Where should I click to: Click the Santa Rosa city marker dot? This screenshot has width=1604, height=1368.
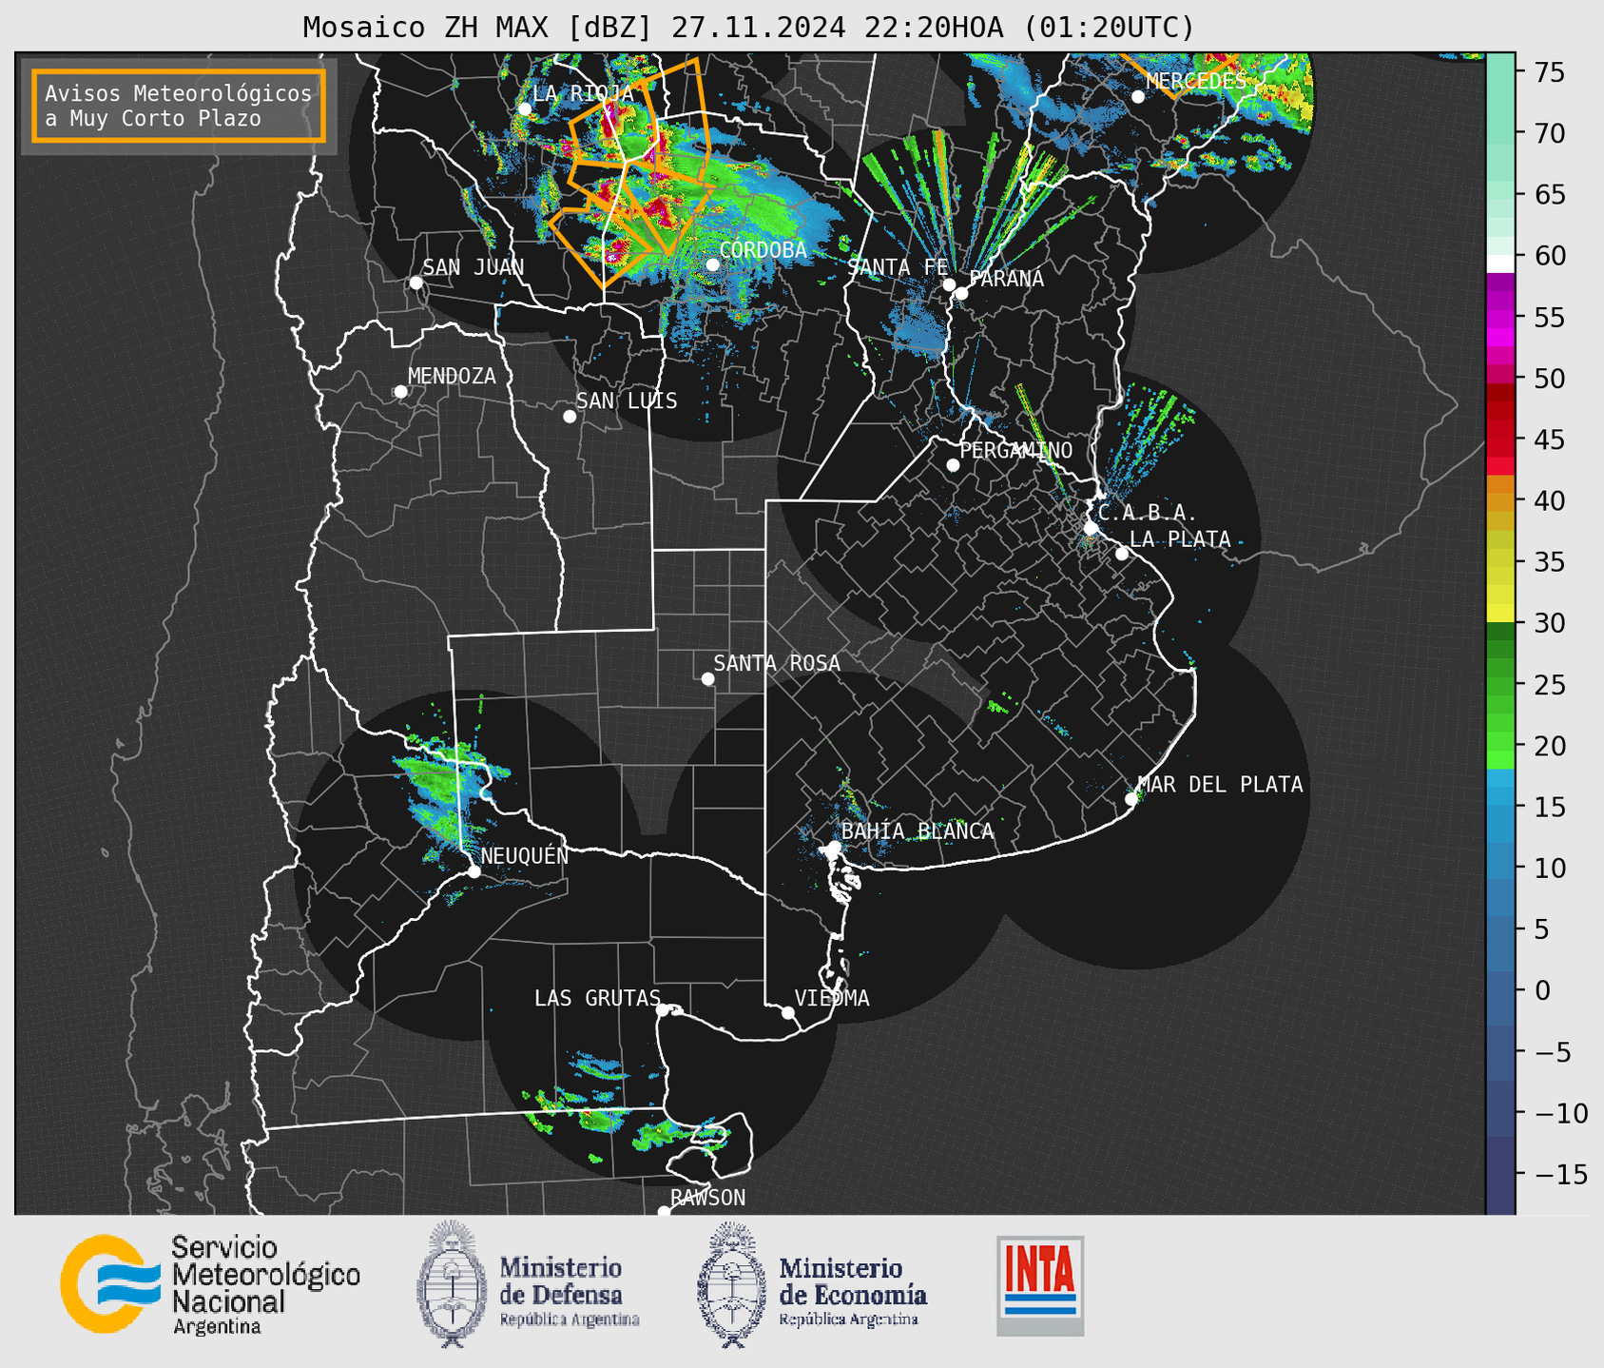(x=707, y=679)
